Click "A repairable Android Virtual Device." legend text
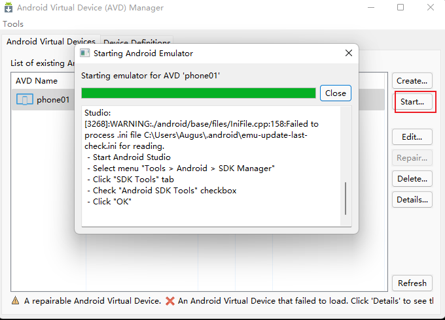Screen dimensions: 445x320 pyautogui.click(x=92, y=301)
